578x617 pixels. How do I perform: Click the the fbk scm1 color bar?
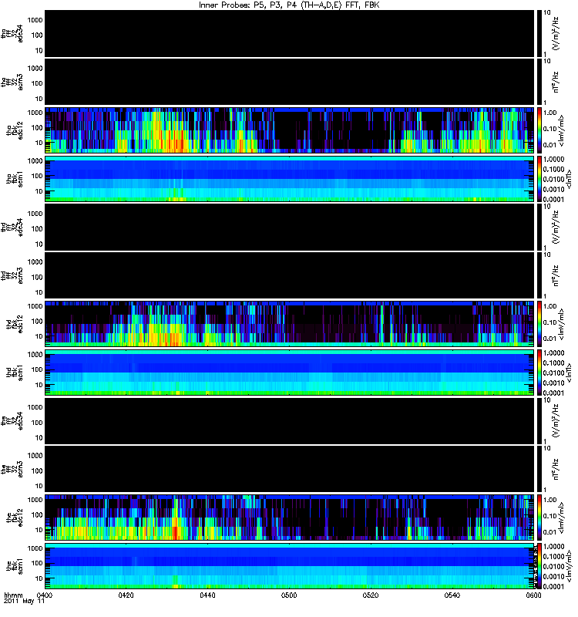[x=539, y=565]
